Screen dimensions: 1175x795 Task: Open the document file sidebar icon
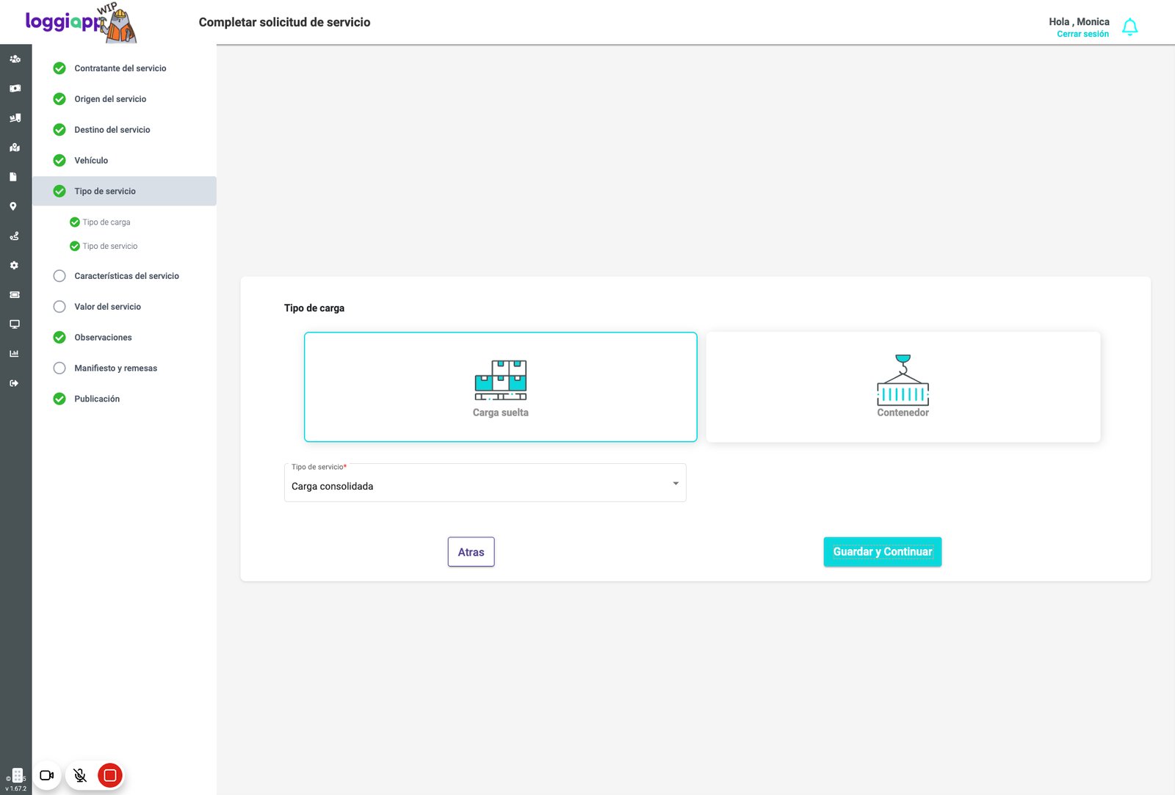pos(13,177)
